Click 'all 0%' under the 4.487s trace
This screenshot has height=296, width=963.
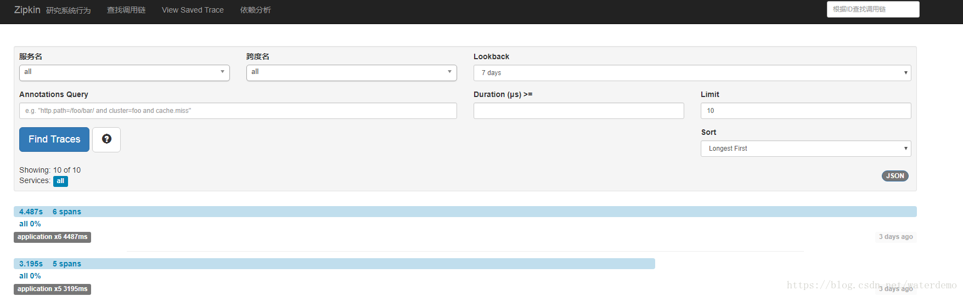click(30, 224)
